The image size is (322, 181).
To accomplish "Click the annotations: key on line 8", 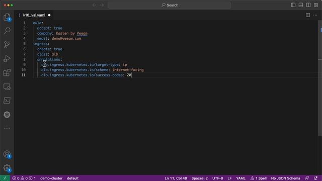I will click(49, 59).
